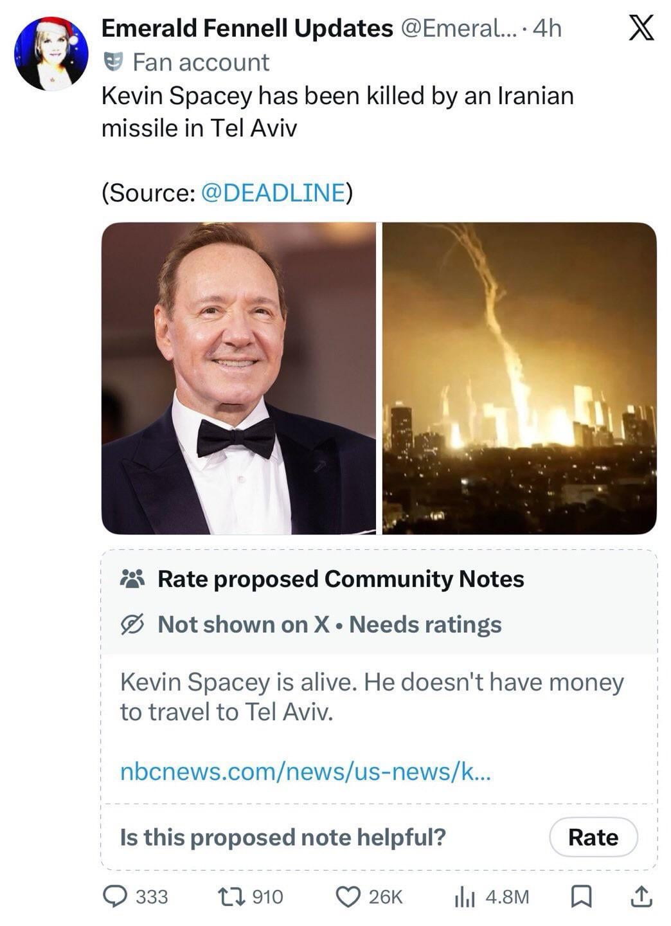This screenshot has width=671, height=926.
Task: Click the Emerald Fennell Updates display name
Action: [247, 28]
